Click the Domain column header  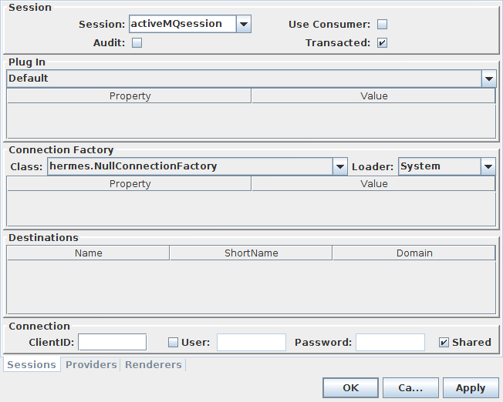point(414,253)
